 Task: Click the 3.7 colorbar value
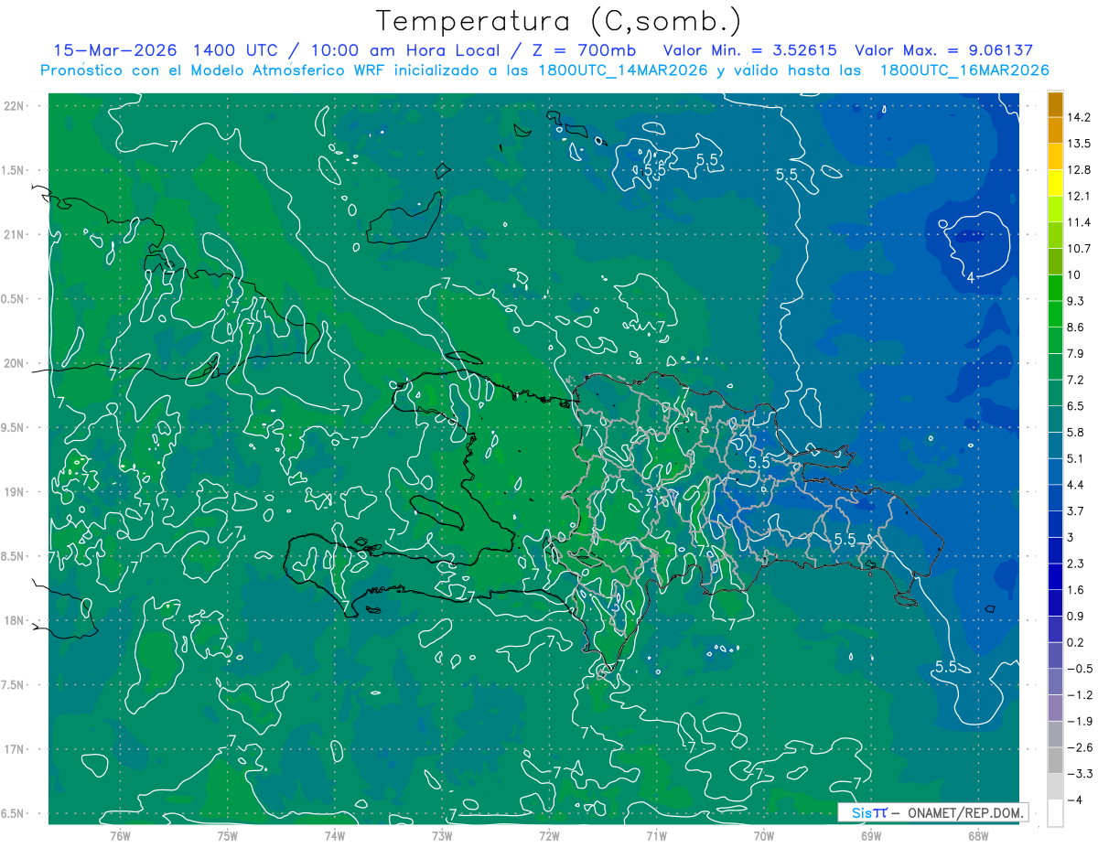1076,511
